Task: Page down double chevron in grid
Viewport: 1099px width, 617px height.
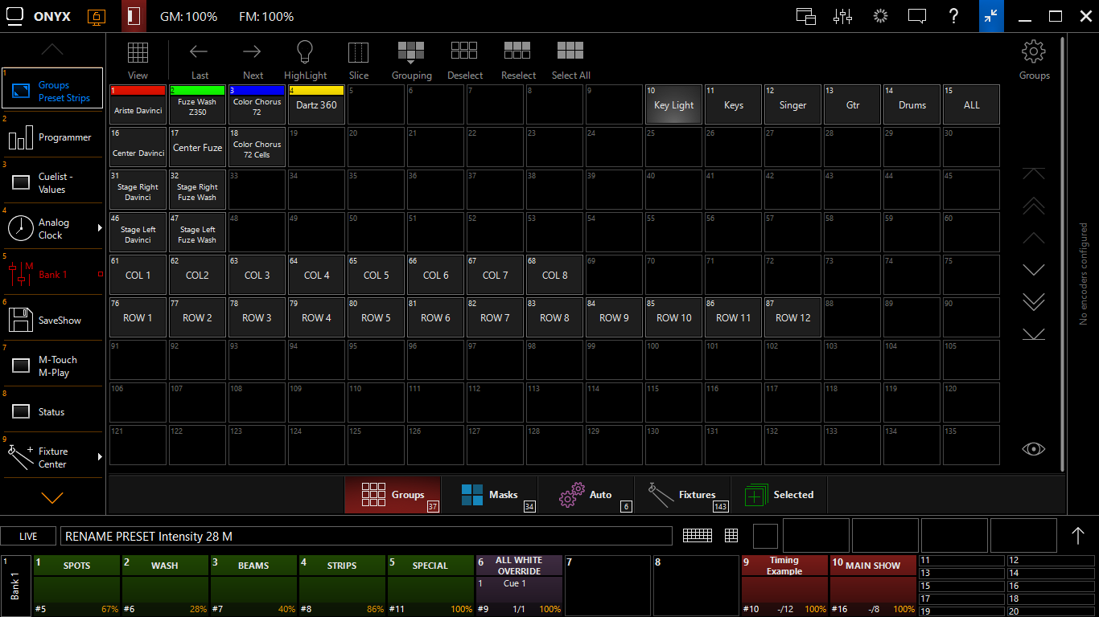Action: pos(1034,302)
